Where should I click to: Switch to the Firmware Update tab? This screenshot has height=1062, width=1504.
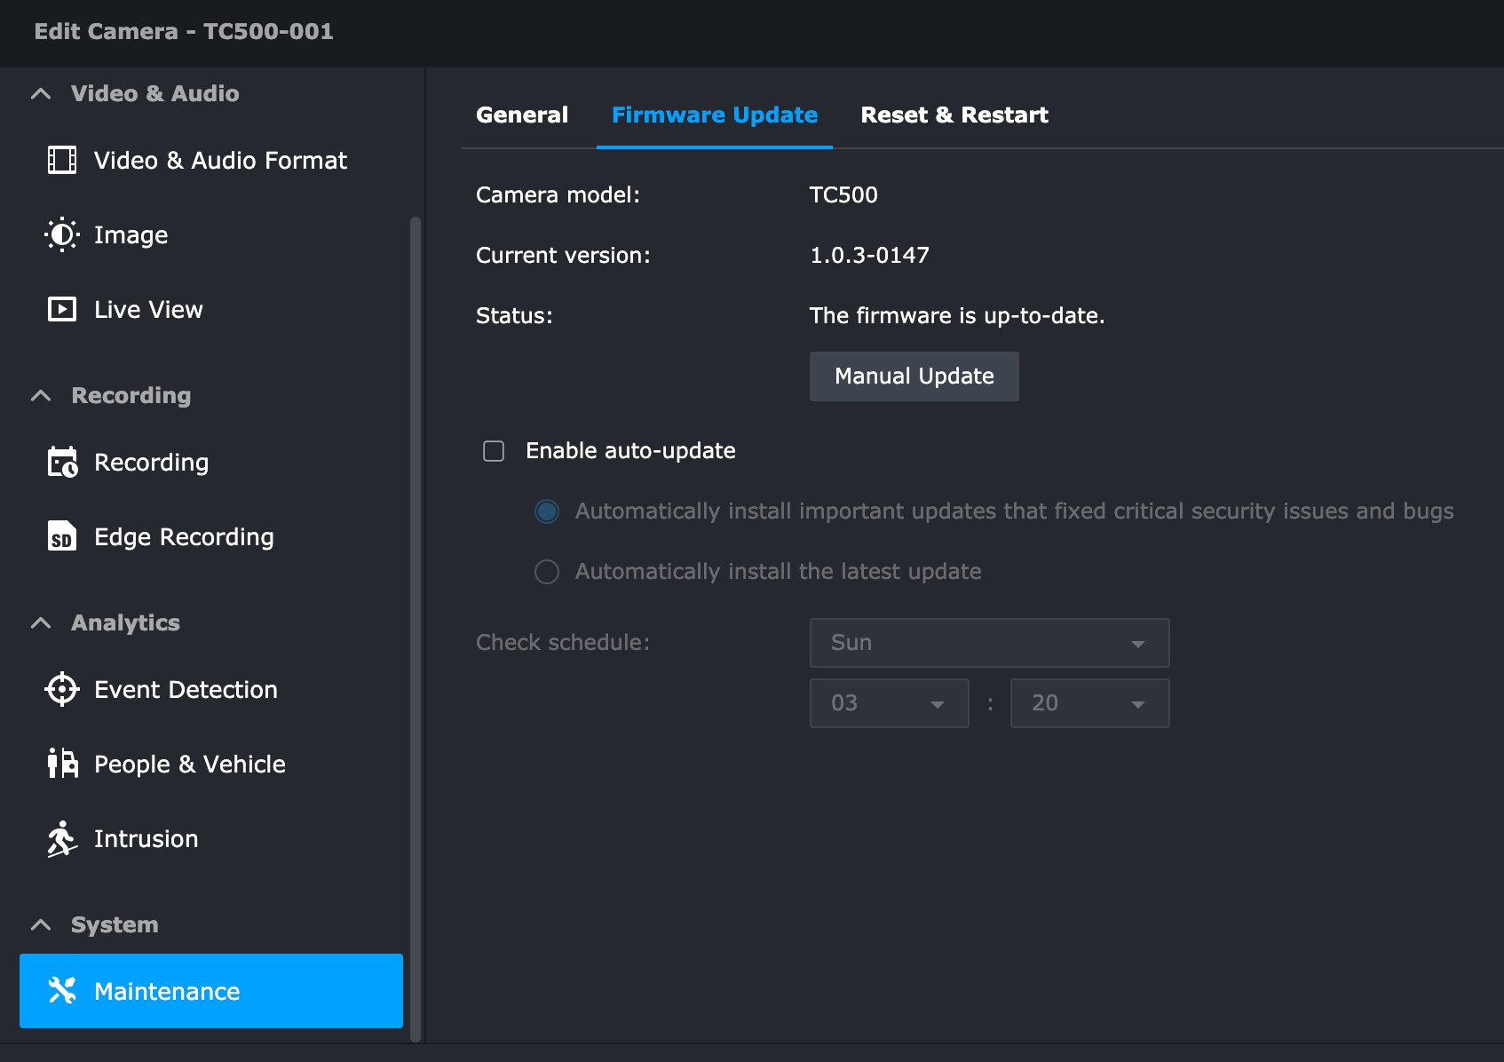pos(715,115)
